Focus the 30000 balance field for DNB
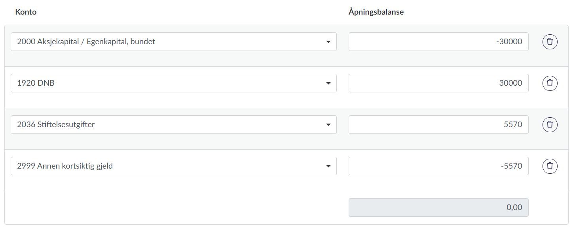The height and width of the screenshot is (229, 573). (438, 83)
